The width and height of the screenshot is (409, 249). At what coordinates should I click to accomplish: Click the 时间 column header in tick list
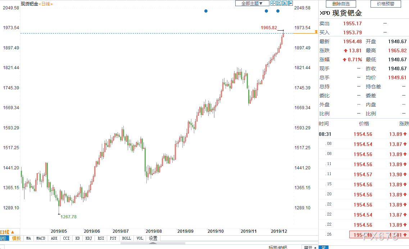pos(324,124)
